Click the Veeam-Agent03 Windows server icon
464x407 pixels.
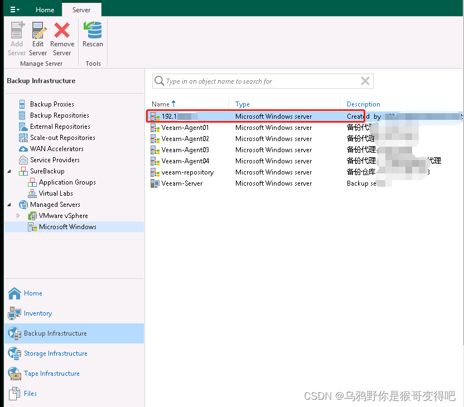click(155, 150)
